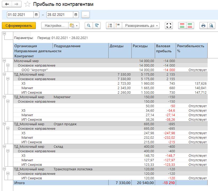218x191 pixels.
Task: Click the printer icon
Action: (x=203, y=25)
